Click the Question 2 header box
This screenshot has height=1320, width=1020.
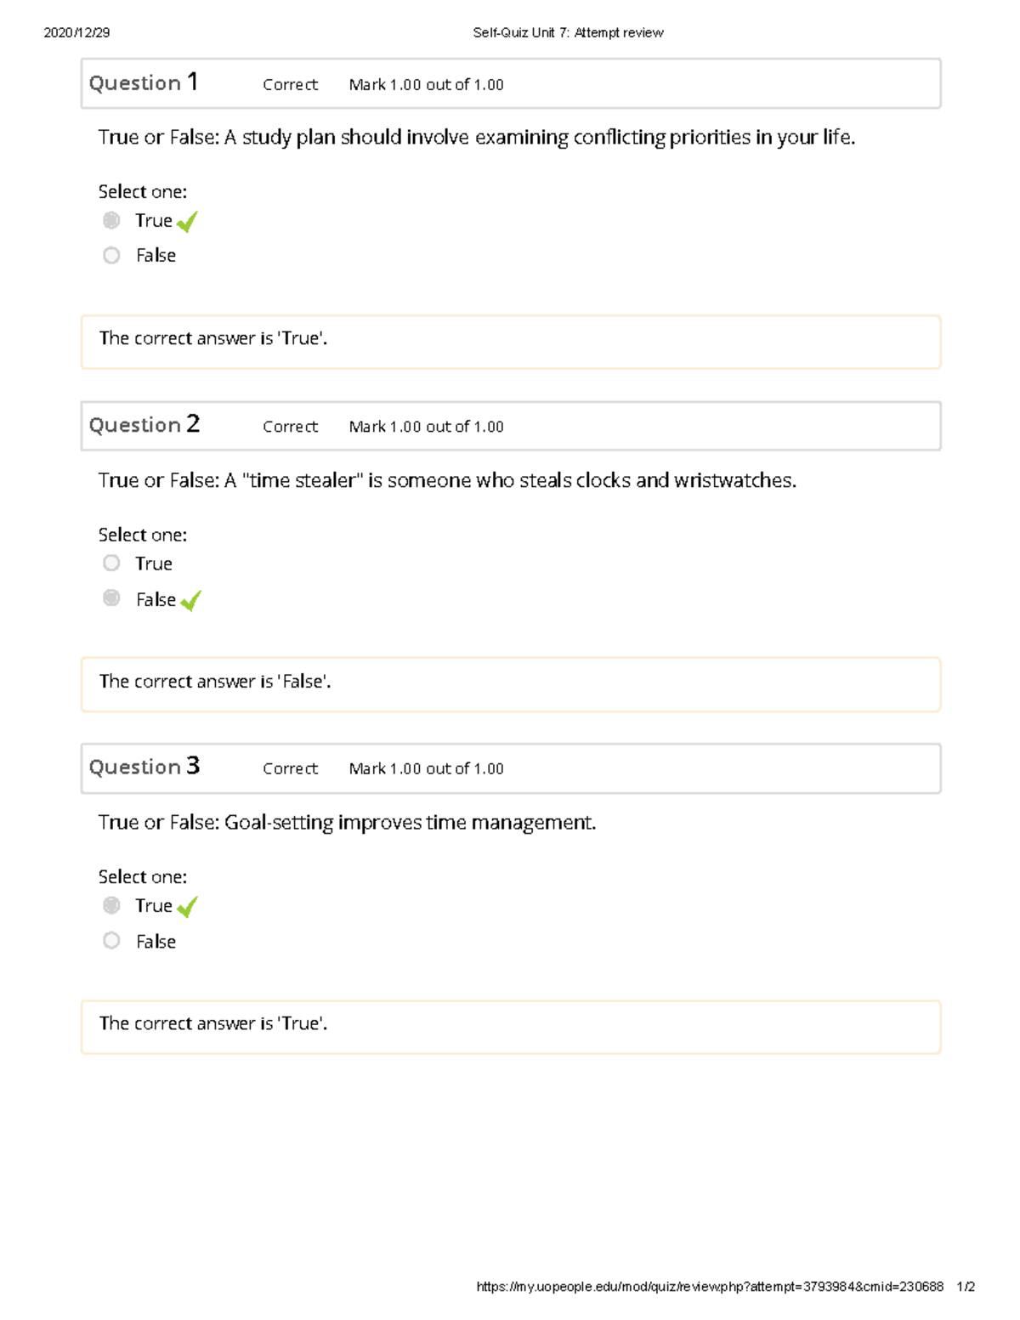click(x=510, y=425)
